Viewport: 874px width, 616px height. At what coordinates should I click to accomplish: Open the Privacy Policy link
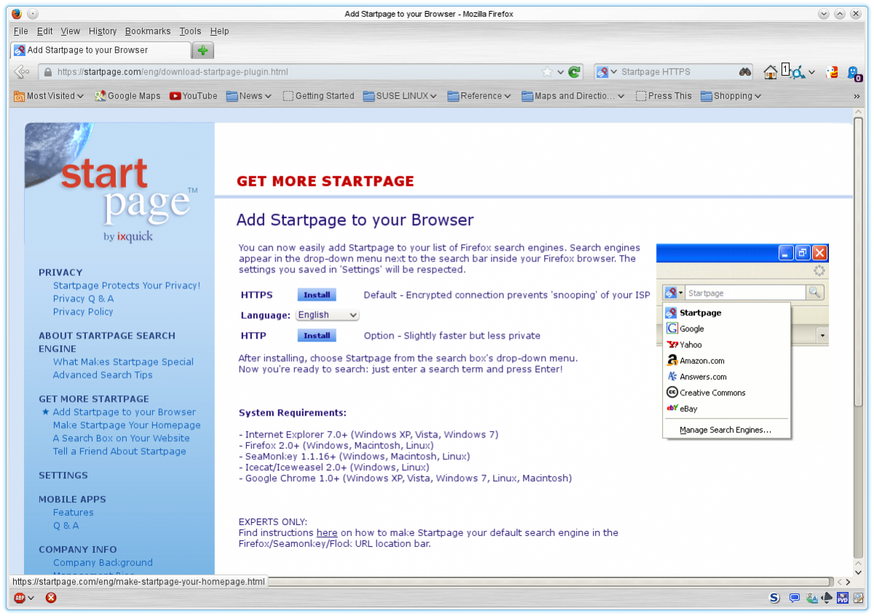pyautogui.click(x=83, y=312)
